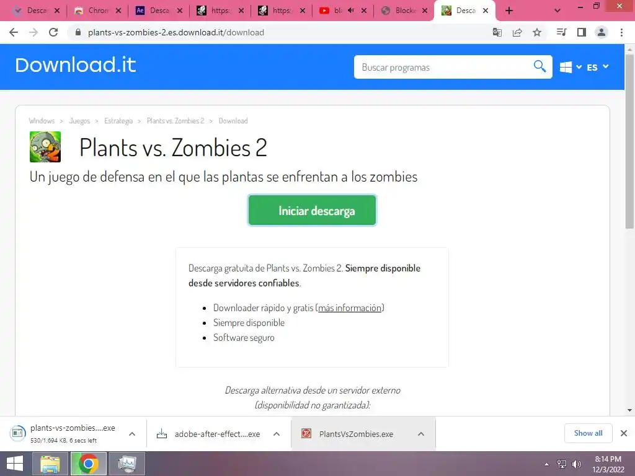Go to the Juegos breadcrumb
Screen dimensions: 635x476
(x=79, y=121)
